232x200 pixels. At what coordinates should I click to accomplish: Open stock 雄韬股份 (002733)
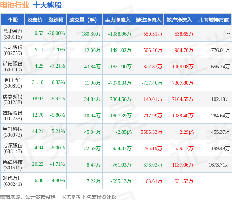point(13,116)
